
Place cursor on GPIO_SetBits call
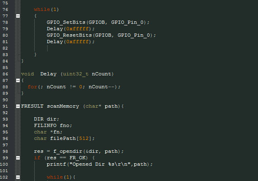pyautogui.click(x=66, y=23)
